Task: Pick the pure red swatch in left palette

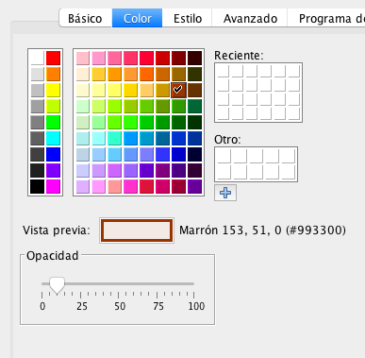Action: click(x=53, y=58)
